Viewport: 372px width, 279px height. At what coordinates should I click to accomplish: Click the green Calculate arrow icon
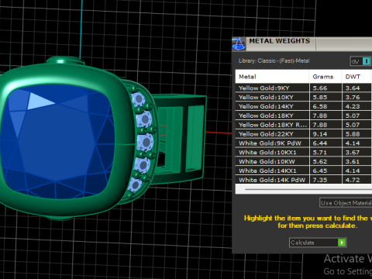tap(342, 243)
